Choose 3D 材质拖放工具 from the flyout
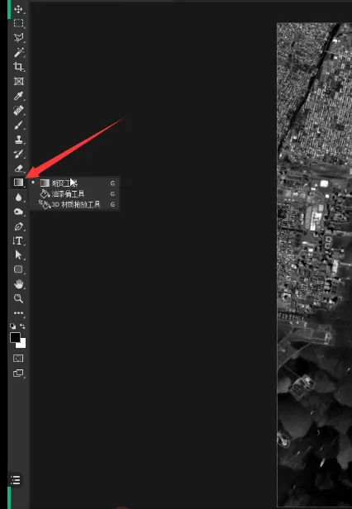 tap(74, 205)
